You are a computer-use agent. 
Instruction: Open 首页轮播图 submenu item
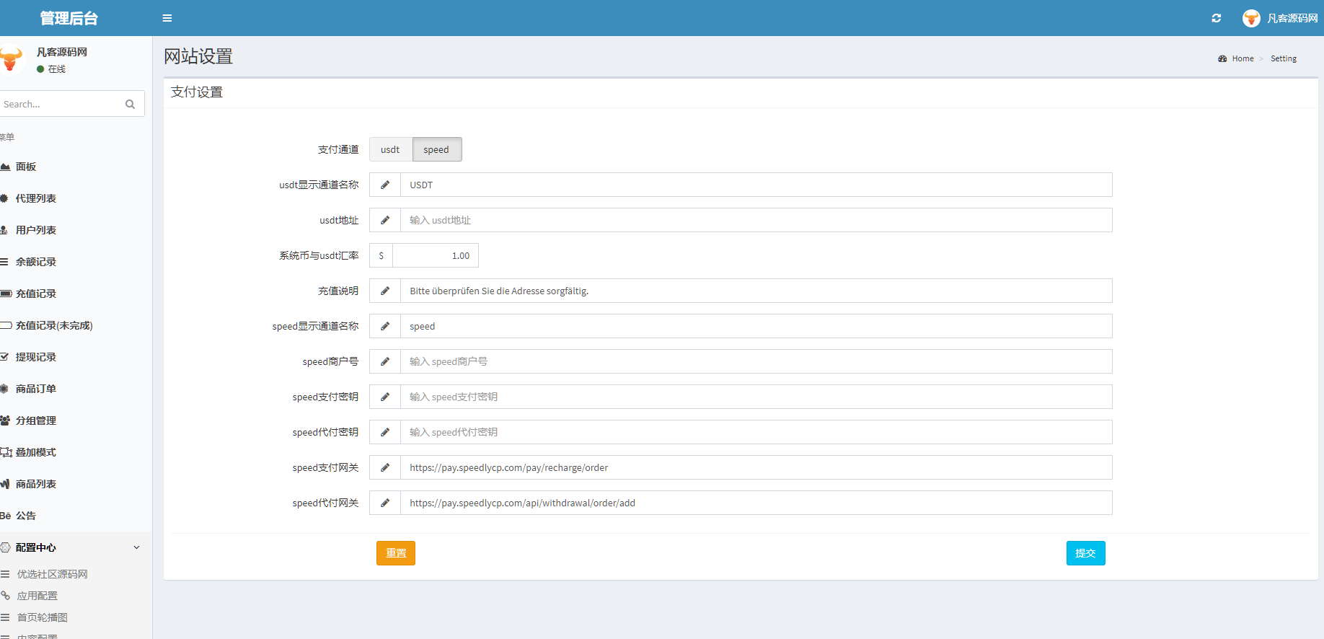43,617
